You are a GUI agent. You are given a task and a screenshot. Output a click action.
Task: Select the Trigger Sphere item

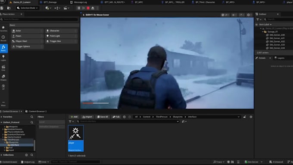[27, 47]
